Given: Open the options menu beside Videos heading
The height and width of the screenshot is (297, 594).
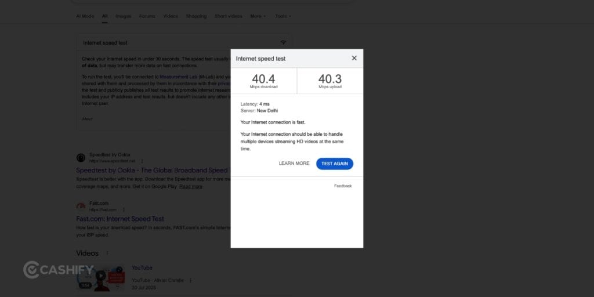Looking at the screenshot, I should pos(107,253).
